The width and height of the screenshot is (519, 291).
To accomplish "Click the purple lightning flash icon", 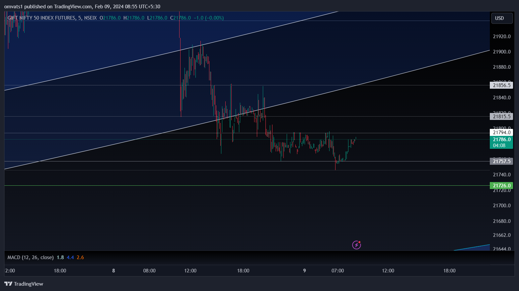I will click(x=356, y=245).
